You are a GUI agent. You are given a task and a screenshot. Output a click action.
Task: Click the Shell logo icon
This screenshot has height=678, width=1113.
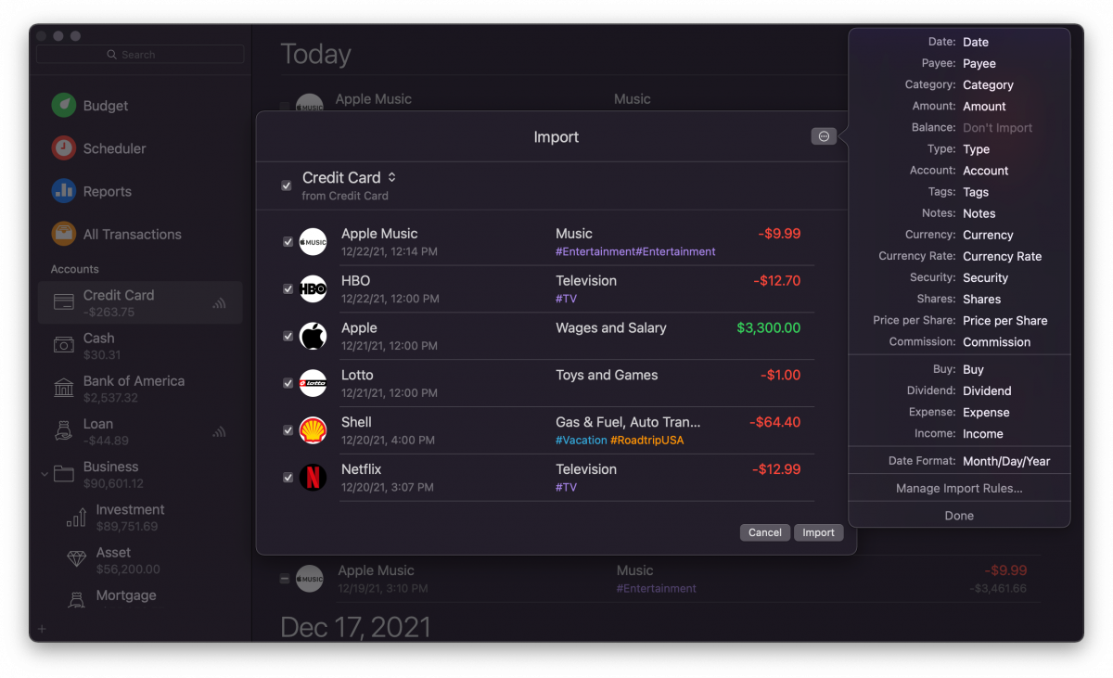[x=313, y=430]
